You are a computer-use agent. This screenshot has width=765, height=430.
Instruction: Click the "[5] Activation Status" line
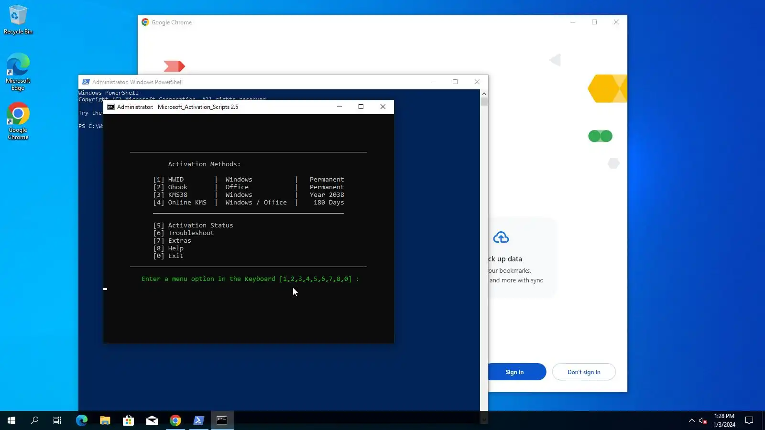tap(193, 226)
